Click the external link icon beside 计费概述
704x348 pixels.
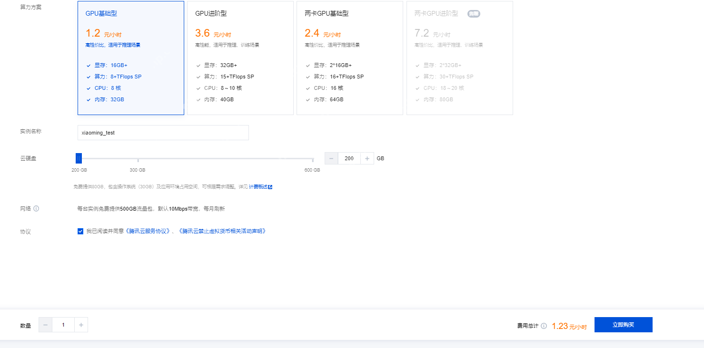tap(270, 186)
